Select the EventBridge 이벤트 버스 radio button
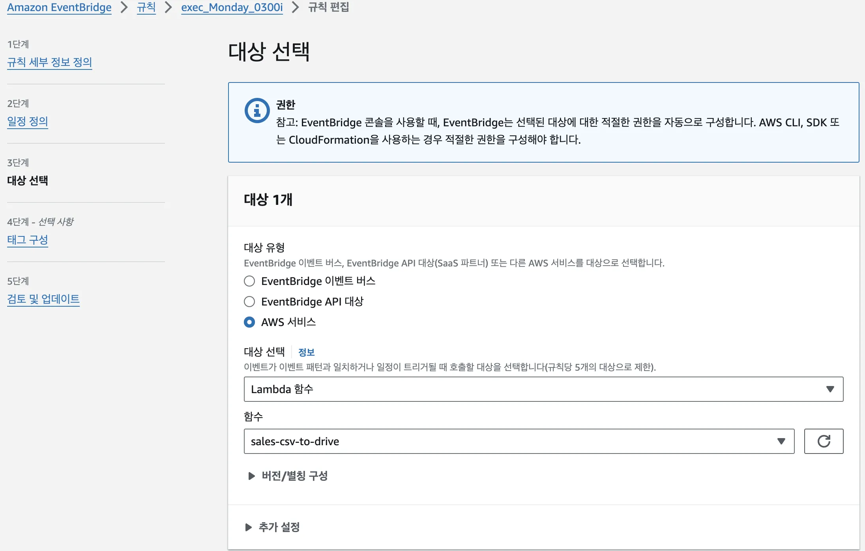 (249, 281)
